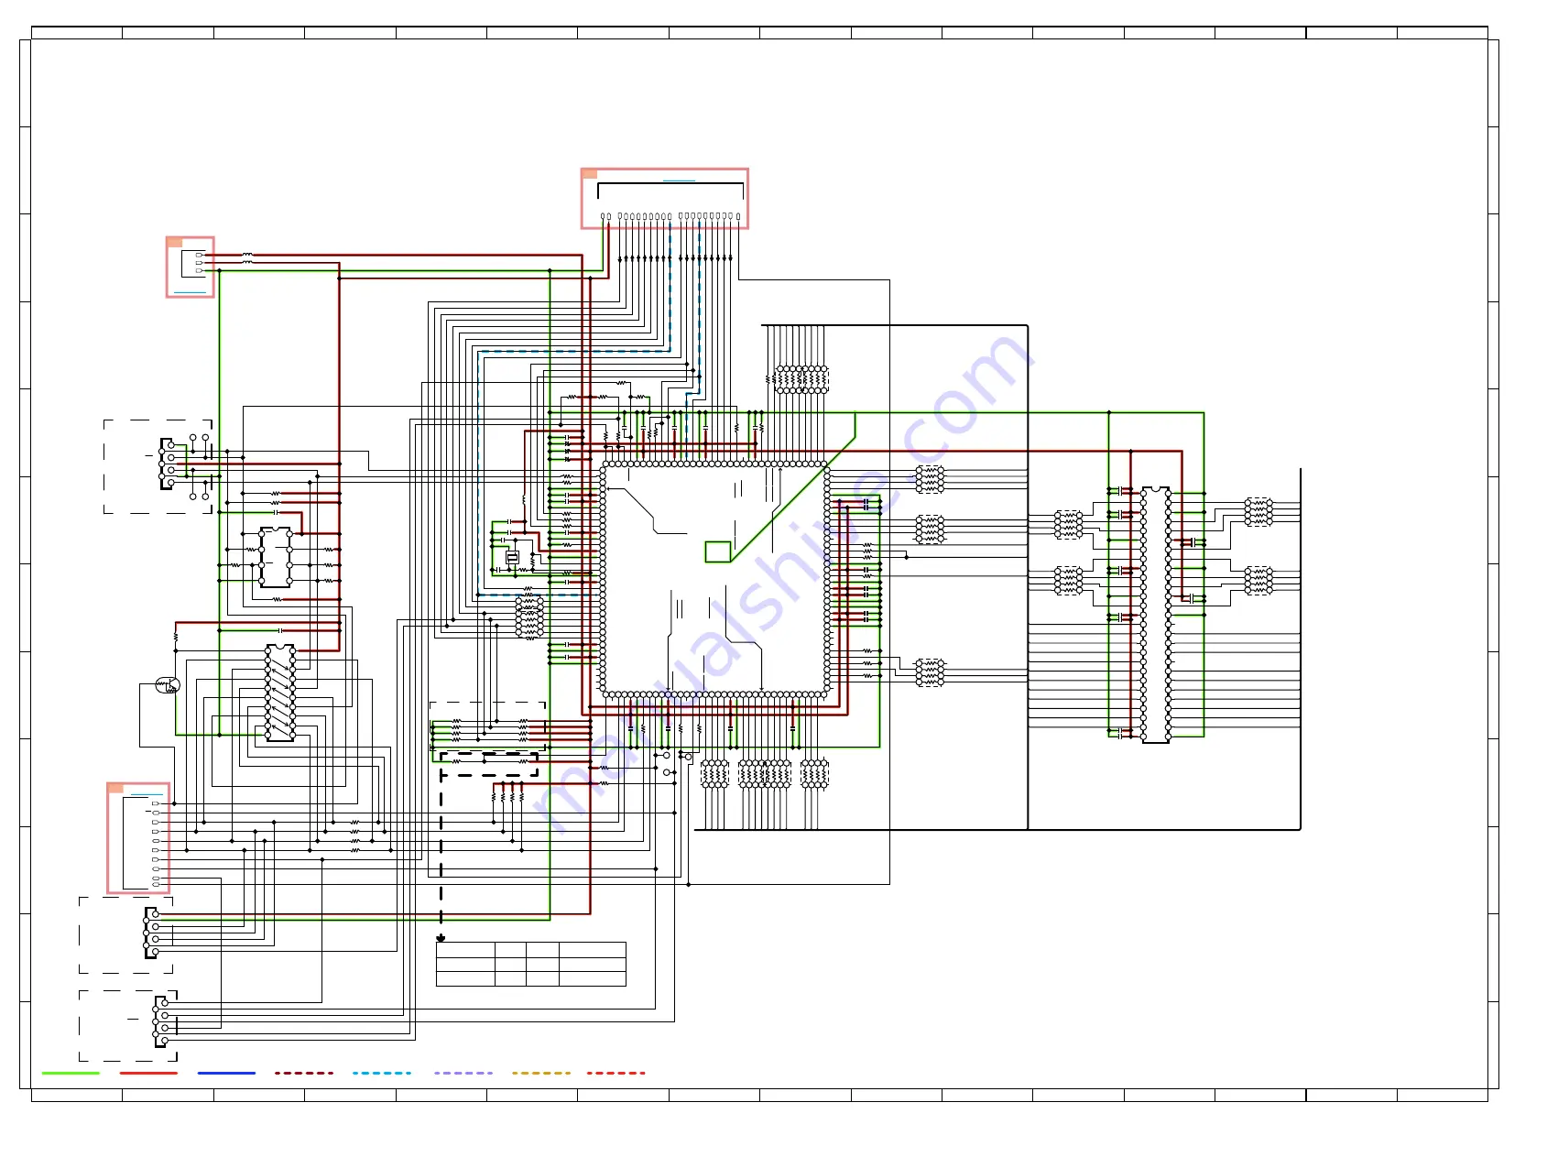This screenshot has height=1157, width=1558.
Task: Select the dashed orange legend line
Action: (x=541, y=1073)
